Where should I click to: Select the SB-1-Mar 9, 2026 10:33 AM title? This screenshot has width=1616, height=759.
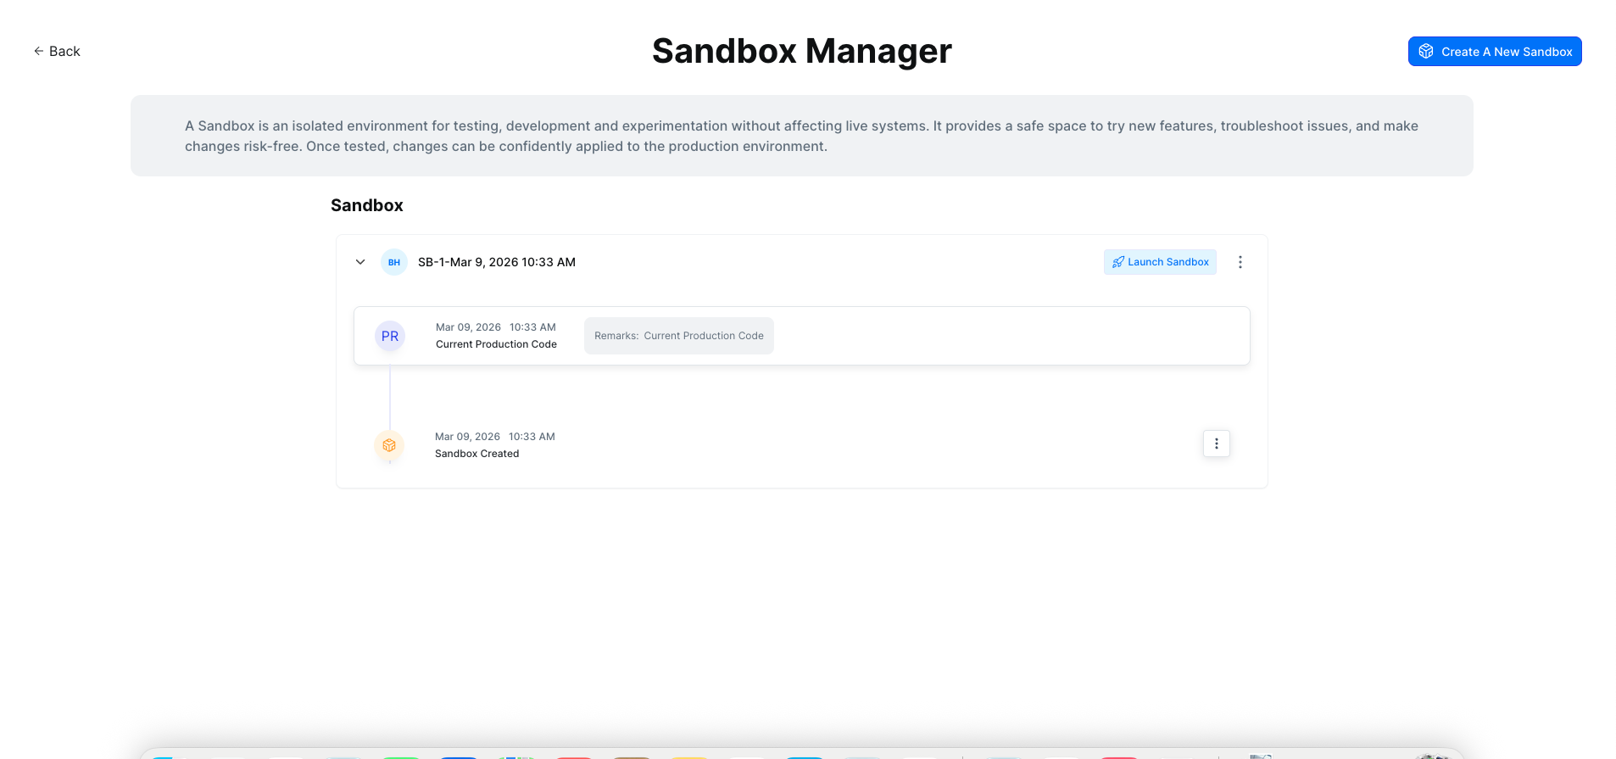click(497, 262)
